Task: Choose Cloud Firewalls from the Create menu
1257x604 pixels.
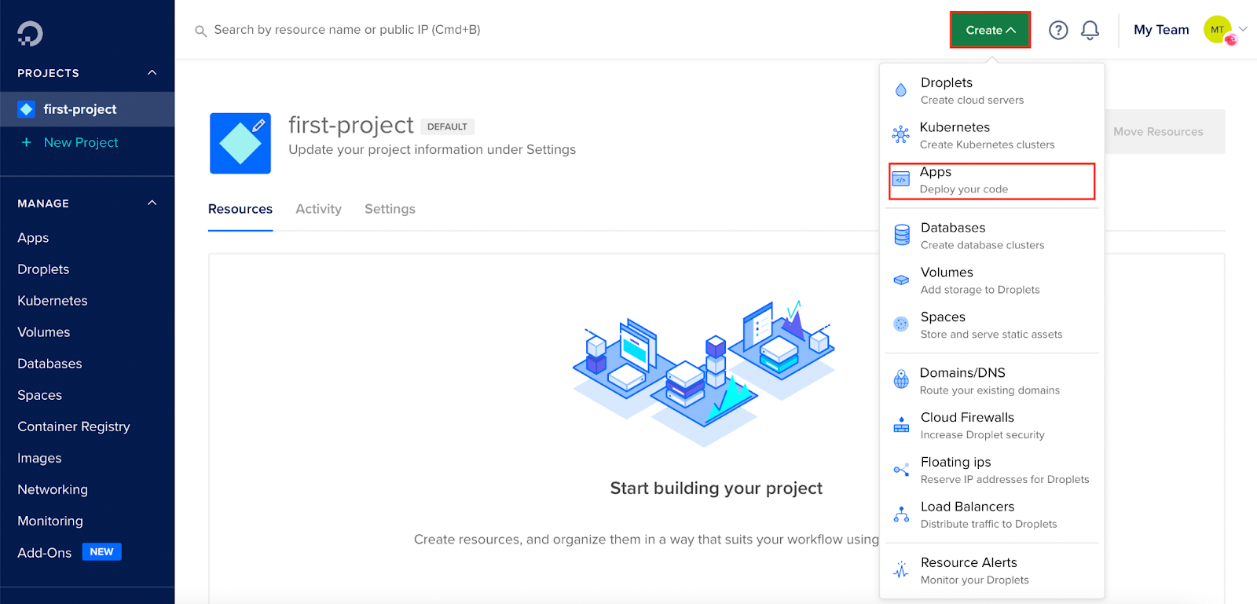Action: (991, 426)
